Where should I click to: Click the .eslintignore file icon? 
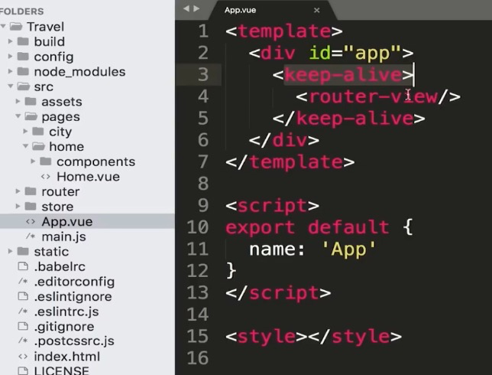[x=23, y=296]
